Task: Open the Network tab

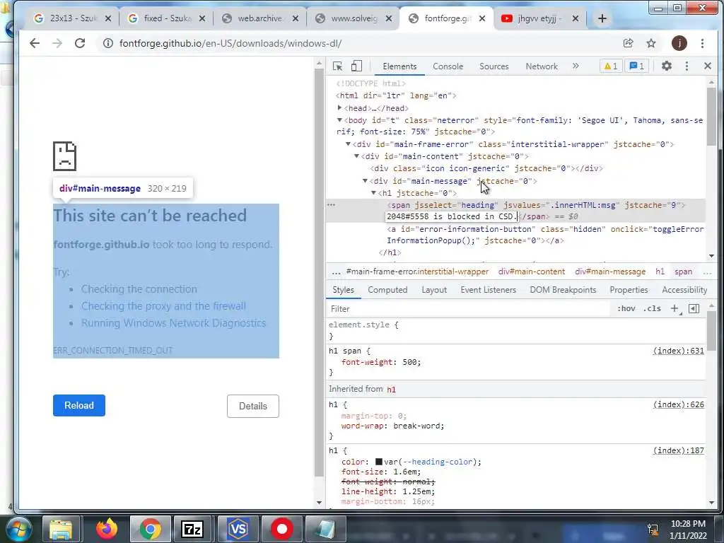Action: [542, 66]
